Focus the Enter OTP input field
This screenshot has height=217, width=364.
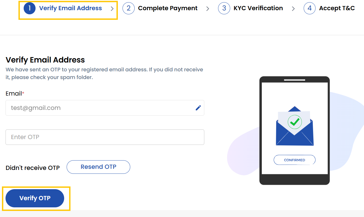pos(105,137)
